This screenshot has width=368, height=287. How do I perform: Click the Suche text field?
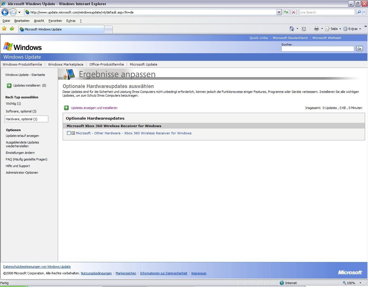pyautogui.click(x=318, y=49)
